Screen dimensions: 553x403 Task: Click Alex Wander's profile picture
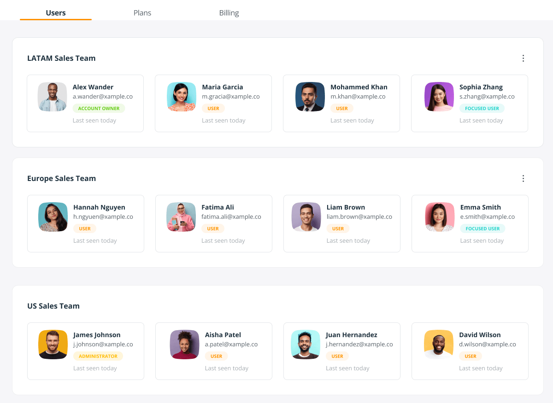[52, 97]
